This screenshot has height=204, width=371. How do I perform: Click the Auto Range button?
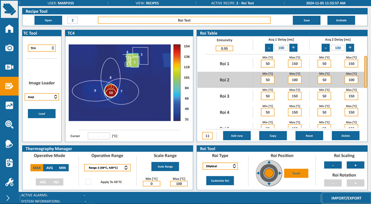pyautogui.click(x=165, y=166)
